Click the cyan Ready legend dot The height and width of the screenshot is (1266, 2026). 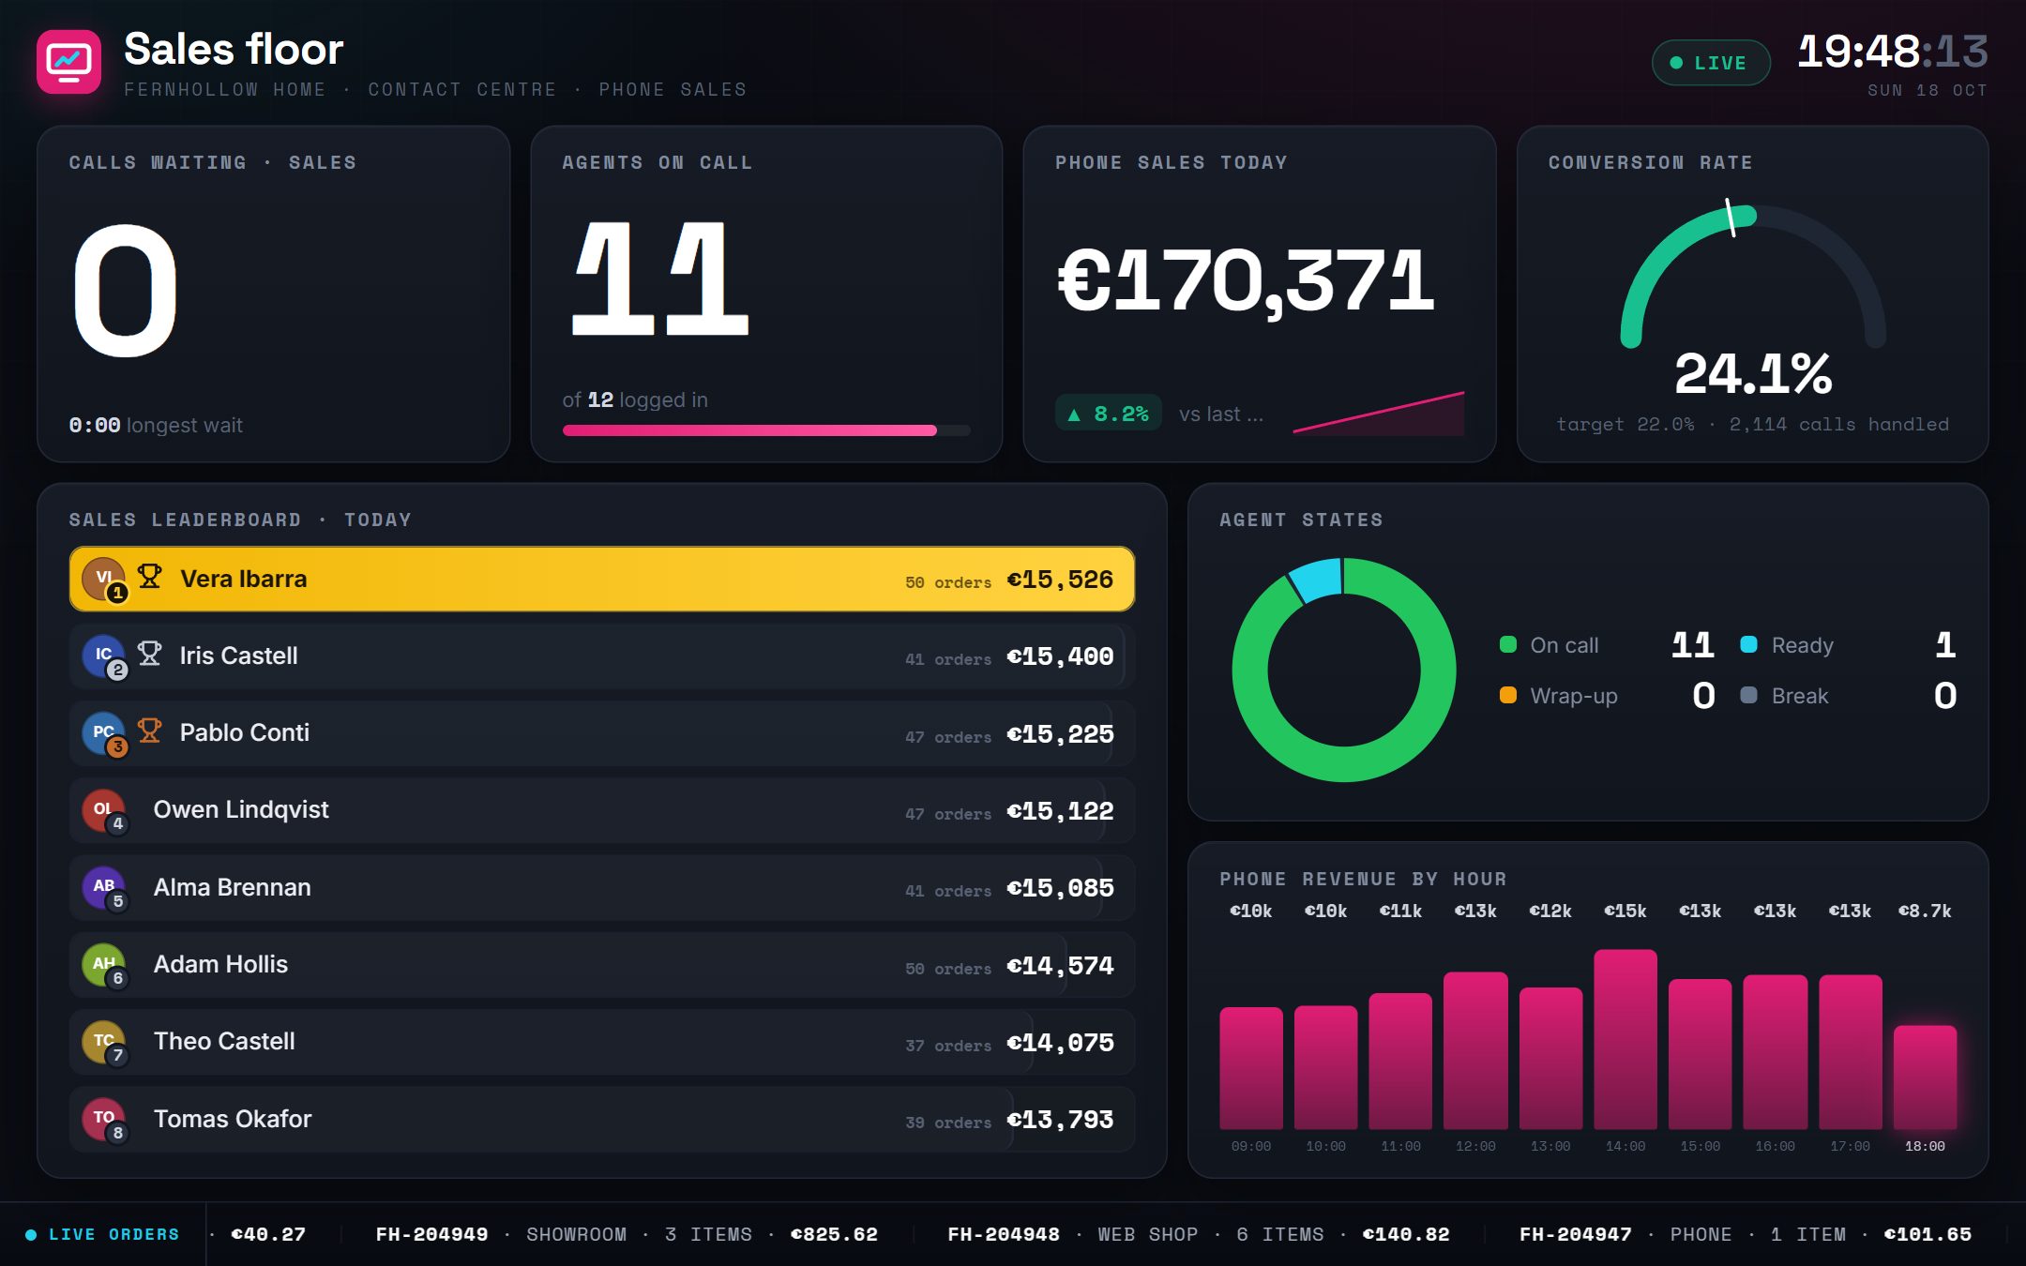pyautogui.click(x=1748, y=644)
